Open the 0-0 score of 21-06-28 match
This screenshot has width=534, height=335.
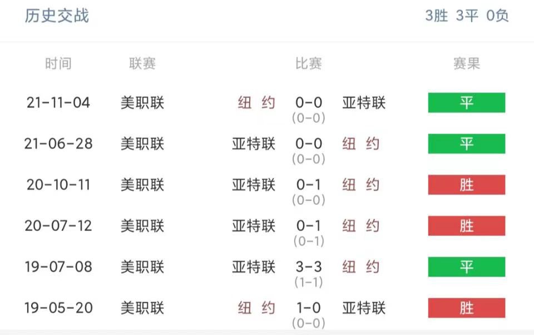pos(309,144)
